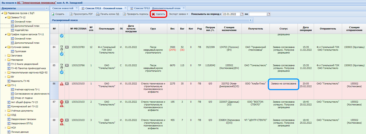Collapse График подачи вагонов ГУ-11 arrow

[x=6, y=34]
